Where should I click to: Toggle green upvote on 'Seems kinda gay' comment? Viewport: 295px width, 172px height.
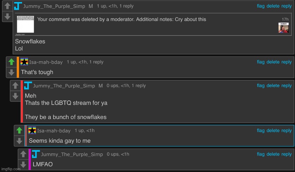coord(19,130)
